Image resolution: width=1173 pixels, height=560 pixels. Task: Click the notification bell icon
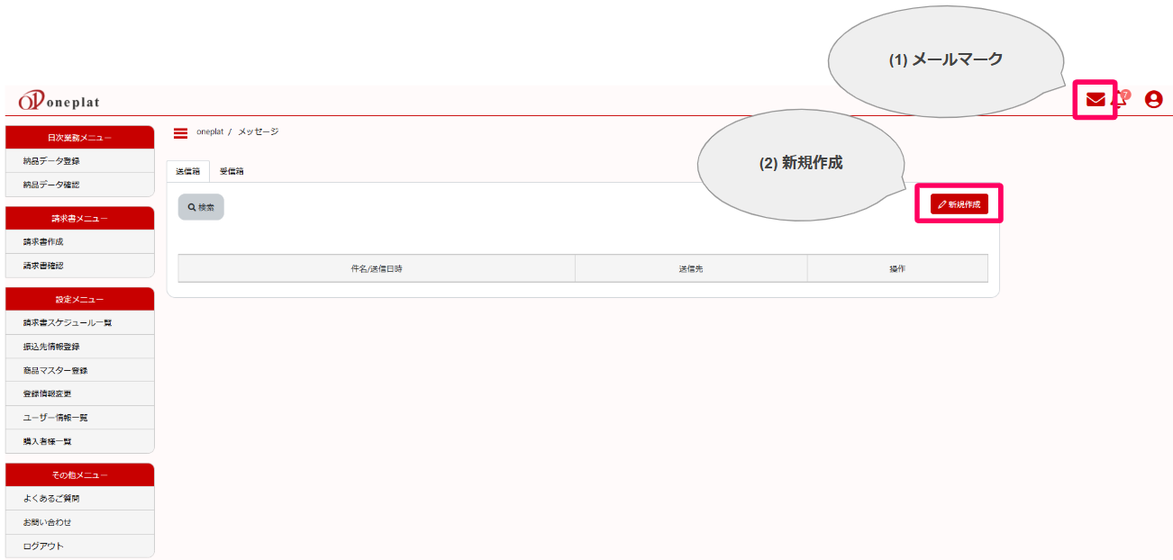pyautogui.click(x=1120, y=100)
